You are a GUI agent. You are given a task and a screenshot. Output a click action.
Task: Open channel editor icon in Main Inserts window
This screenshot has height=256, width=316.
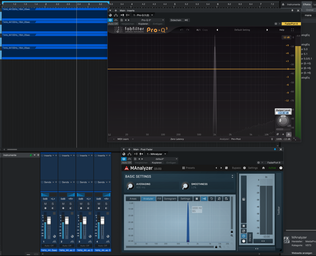click(110, 15)
